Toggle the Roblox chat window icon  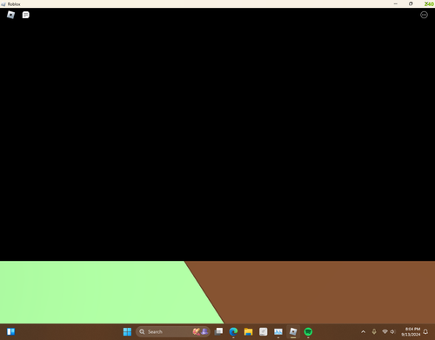(x=26, y=15)
